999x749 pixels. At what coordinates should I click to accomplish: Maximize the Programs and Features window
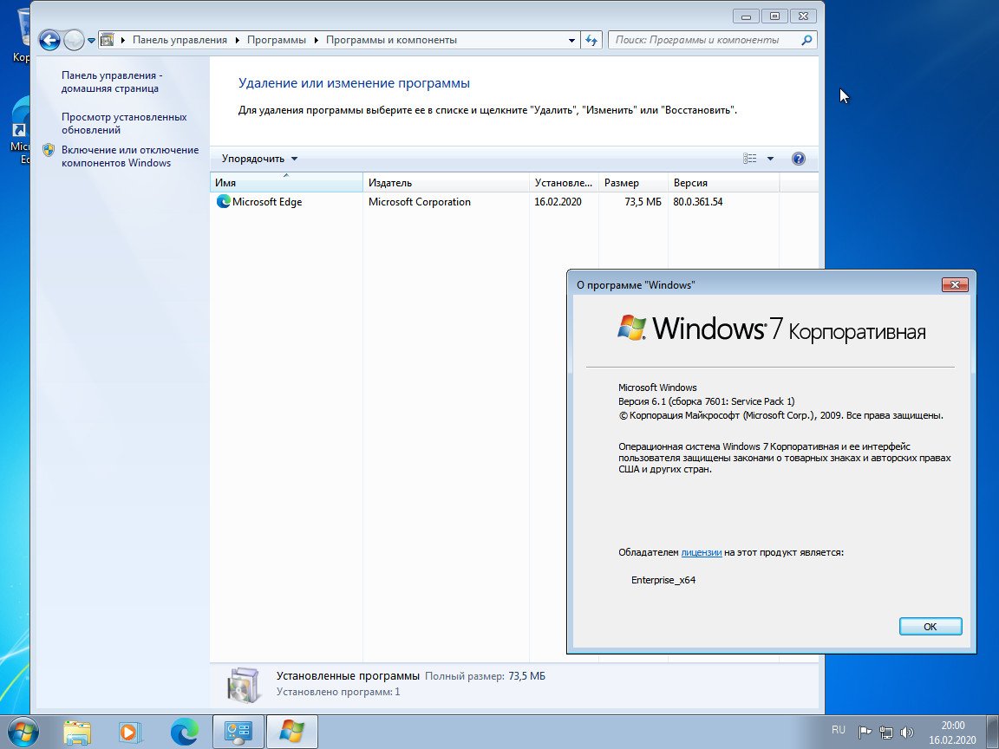coord(774,16)
